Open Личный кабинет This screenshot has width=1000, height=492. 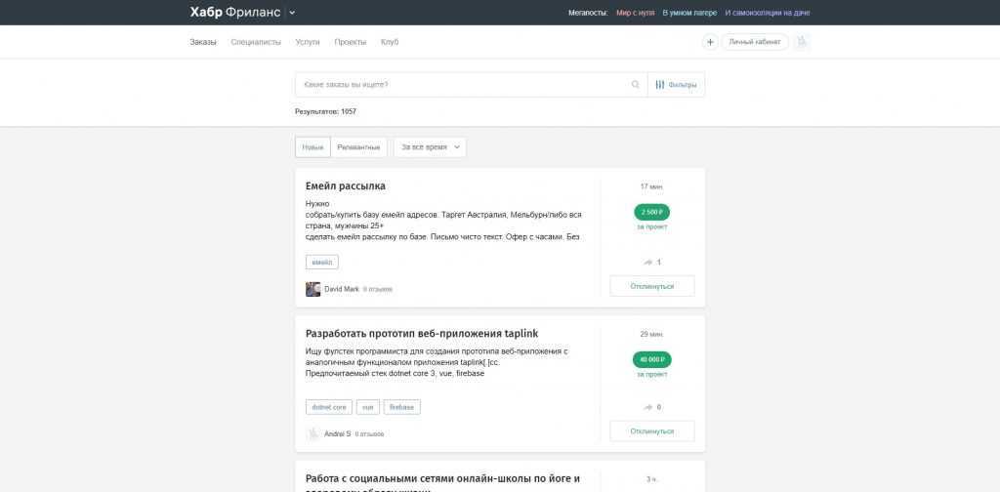pyautogui.click(x=755, y=42)
